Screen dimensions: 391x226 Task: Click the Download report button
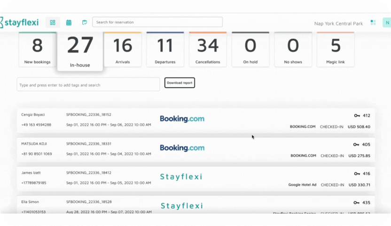[180, 83]
